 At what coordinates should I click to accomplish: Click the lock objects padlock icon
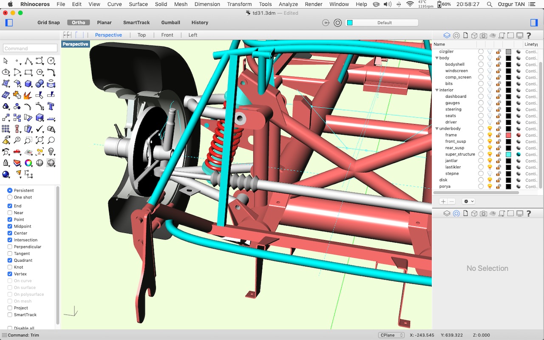click(x=6, y=163)
